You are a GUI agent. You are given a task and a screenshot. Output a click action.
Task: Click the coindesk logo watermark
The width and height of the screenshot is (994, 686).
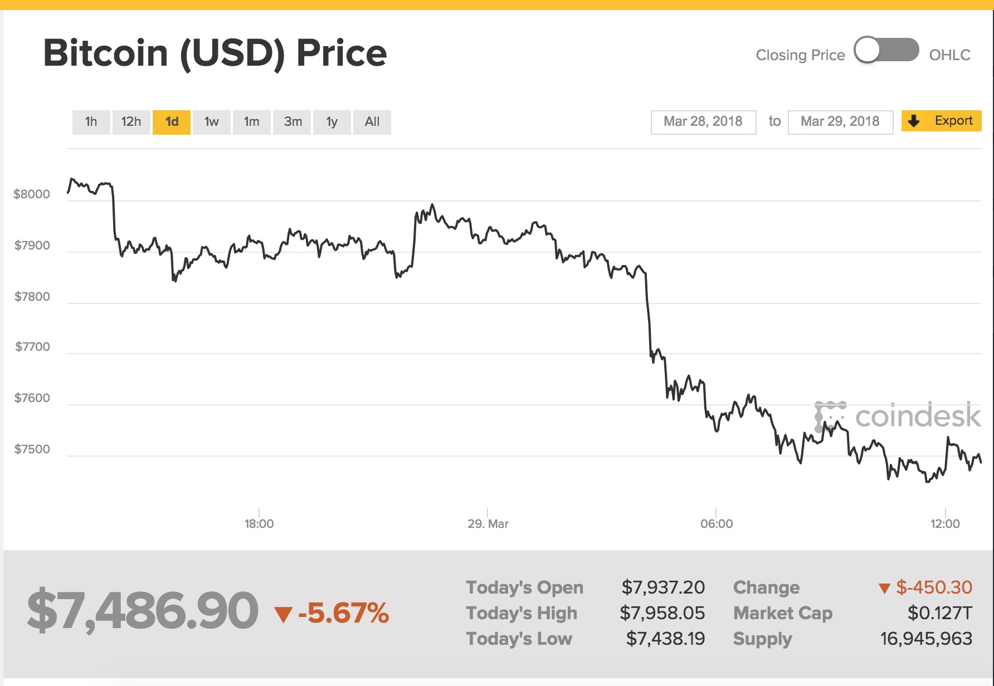pos(897,416)
